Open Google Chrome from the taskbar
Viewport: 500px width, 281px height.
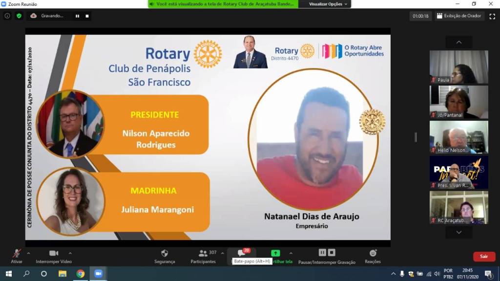(81, 274)
